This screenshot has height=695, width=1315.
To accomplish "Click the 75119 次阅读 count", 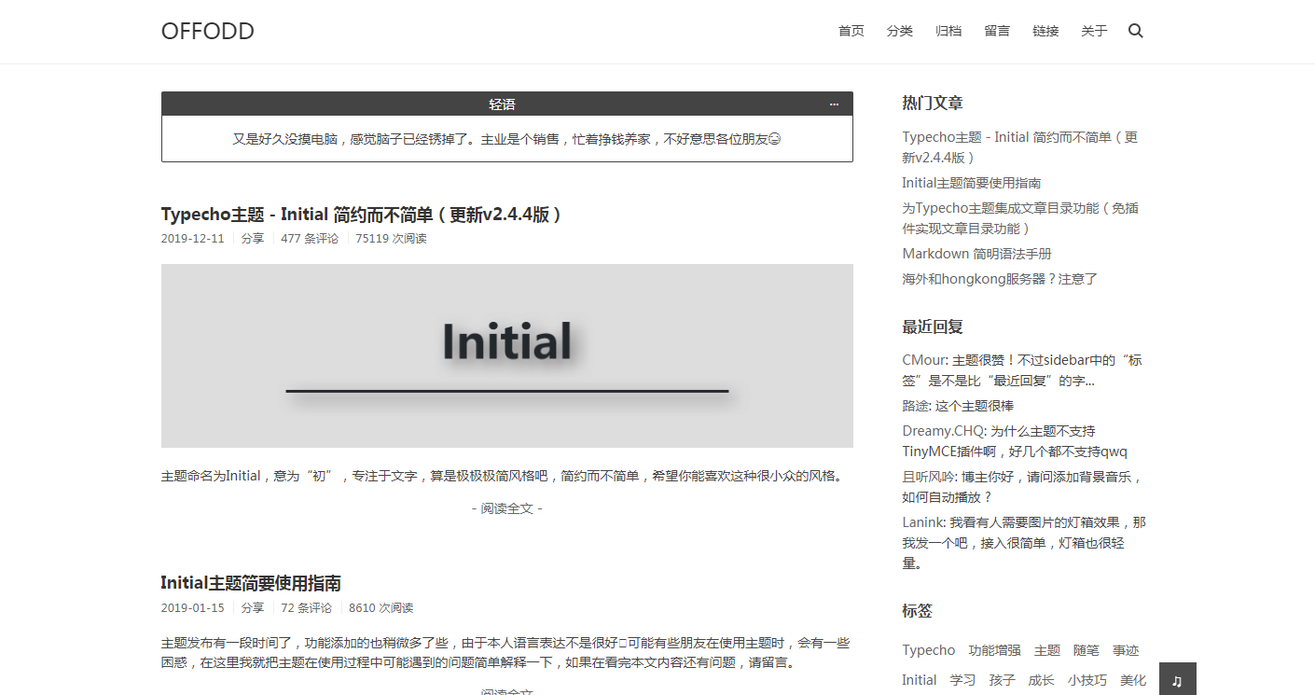I will coord(391,239).
